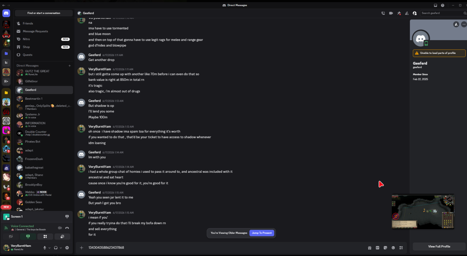Expand microphone input options arrow
This screenshot has width=467, height=256.
tap(49, 248)
